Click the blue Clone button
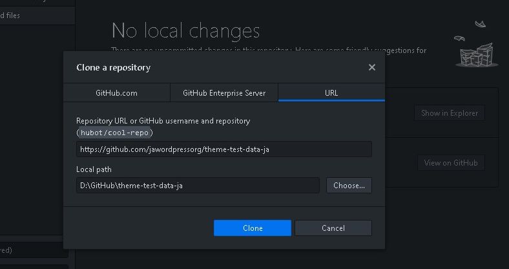The width and height of the screenshot is (509, 269). pos(253,228)
